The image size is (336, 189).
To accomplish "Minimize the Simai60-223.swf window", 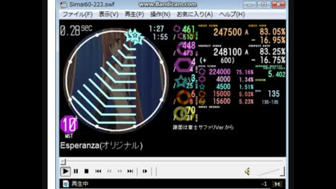I will 250,5.
